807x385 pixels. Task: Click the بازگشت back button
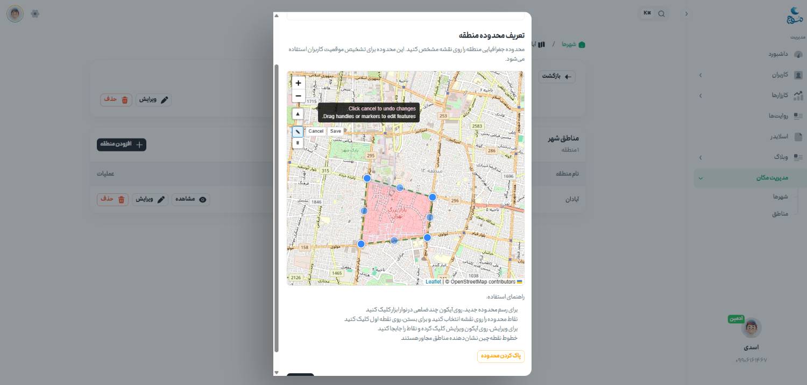(x=557, y=77)
